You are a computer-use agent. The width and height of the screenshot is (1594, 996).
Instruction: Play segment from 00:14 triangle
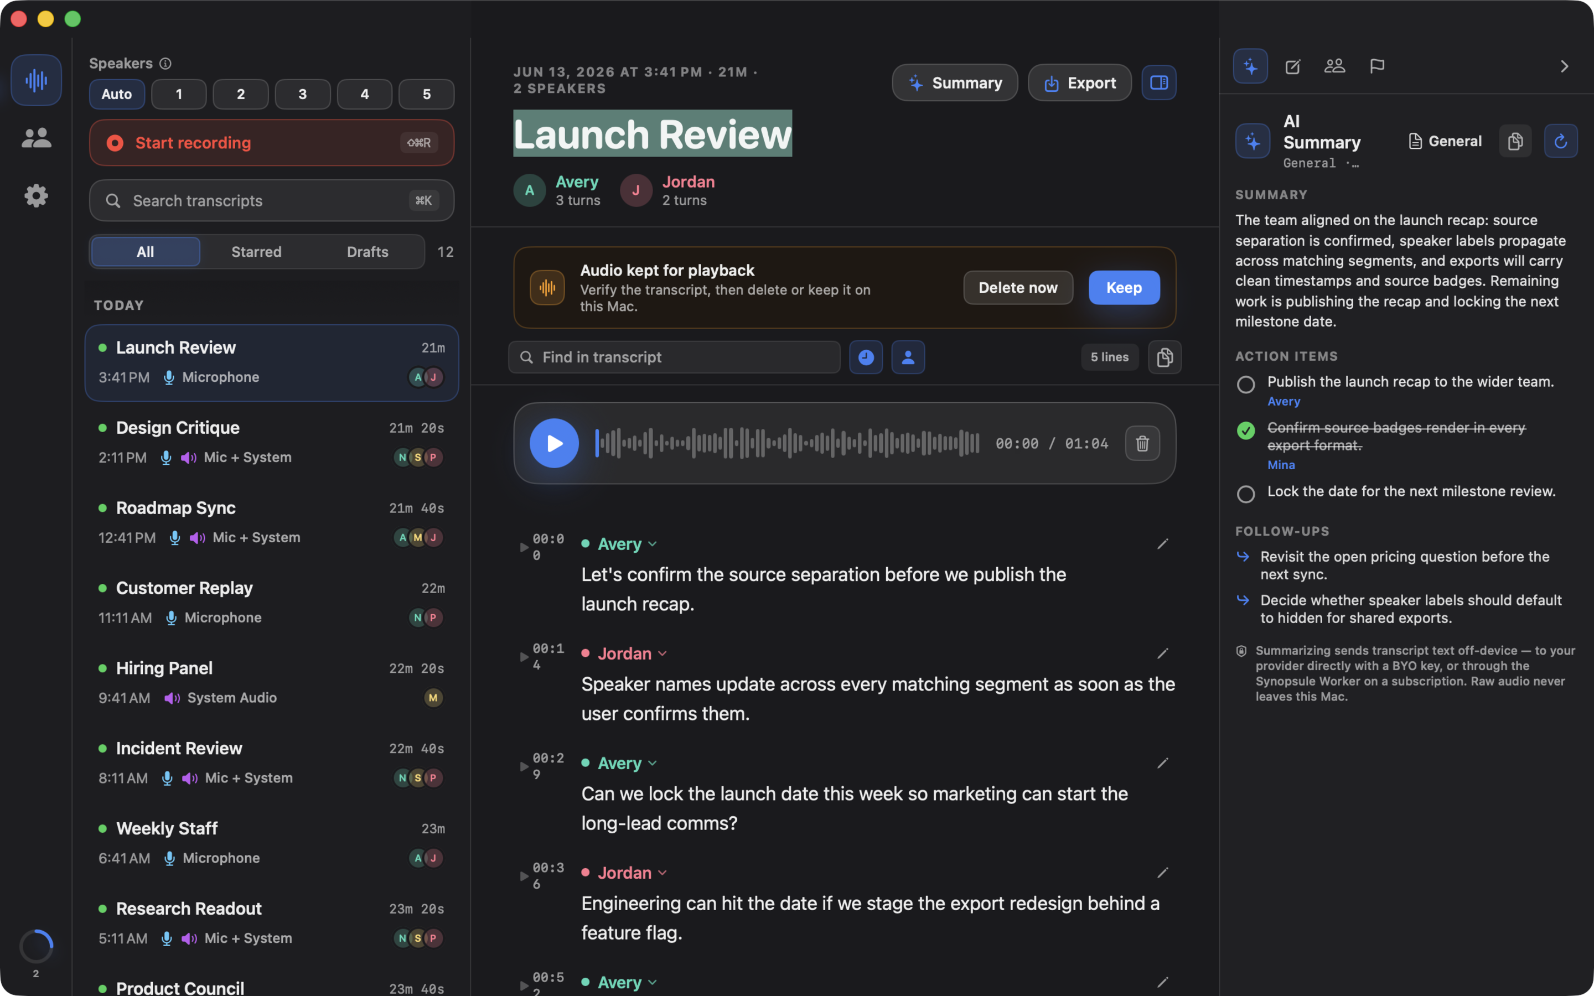click(x=524, y=657)
